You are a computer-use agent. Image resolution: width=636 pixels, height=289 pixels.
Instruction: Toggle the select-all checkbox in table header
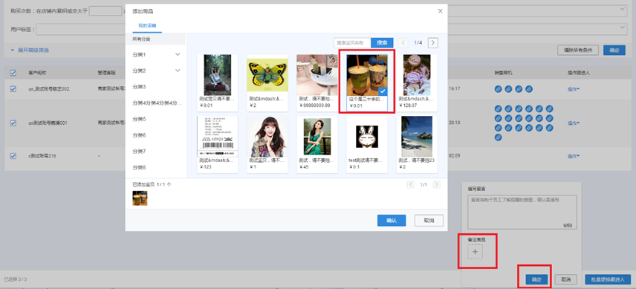pyautogui.click(x=13, y=73)
